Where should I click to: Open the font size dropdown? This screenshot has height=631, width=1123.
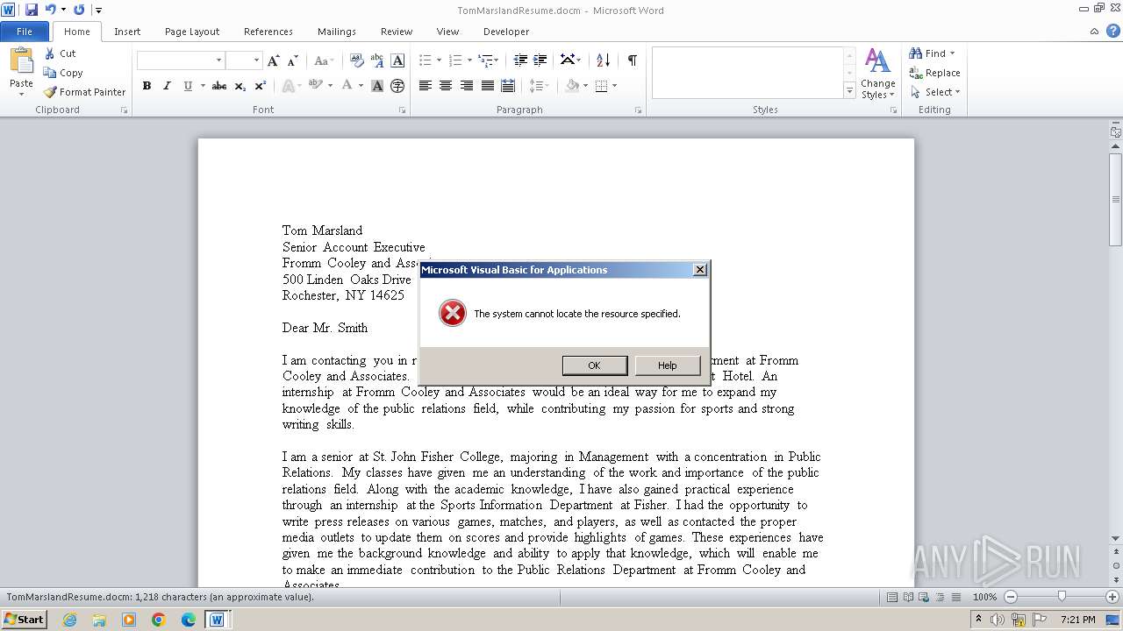coord(256,60)
